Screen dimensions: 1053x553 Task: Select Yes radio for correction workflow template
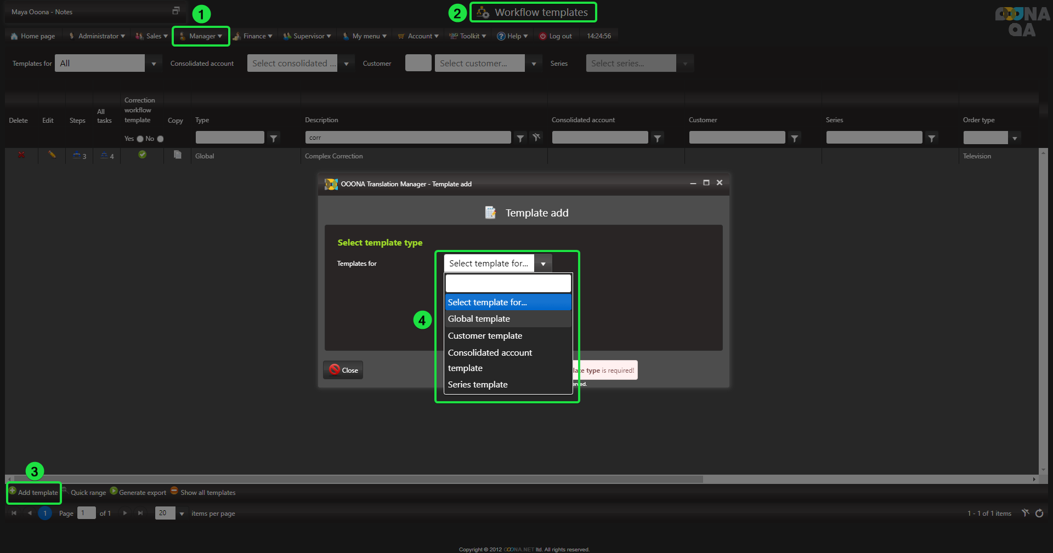coord(140,139)
